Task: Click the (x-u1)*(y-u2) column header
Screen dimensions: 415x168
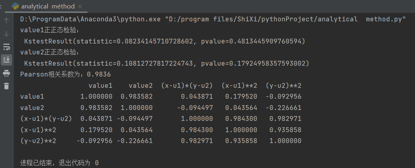Action: pos(187,85)
